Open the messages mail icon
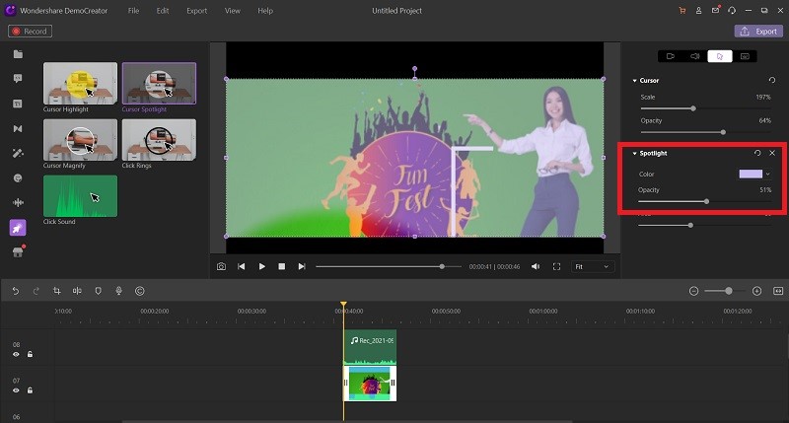 pos(715,10)
